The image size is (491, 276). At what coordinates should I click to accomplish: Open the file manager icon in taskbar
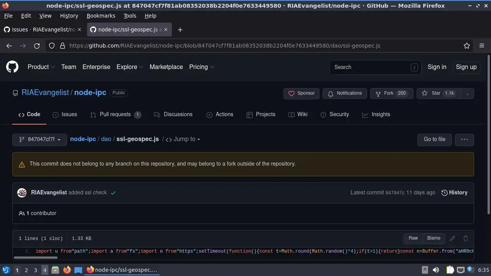[x=55, y=270]
